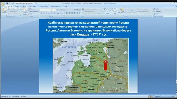Expand the shapes gallery more arrow
Screen dimensions: 177x99
pos(117,14)
